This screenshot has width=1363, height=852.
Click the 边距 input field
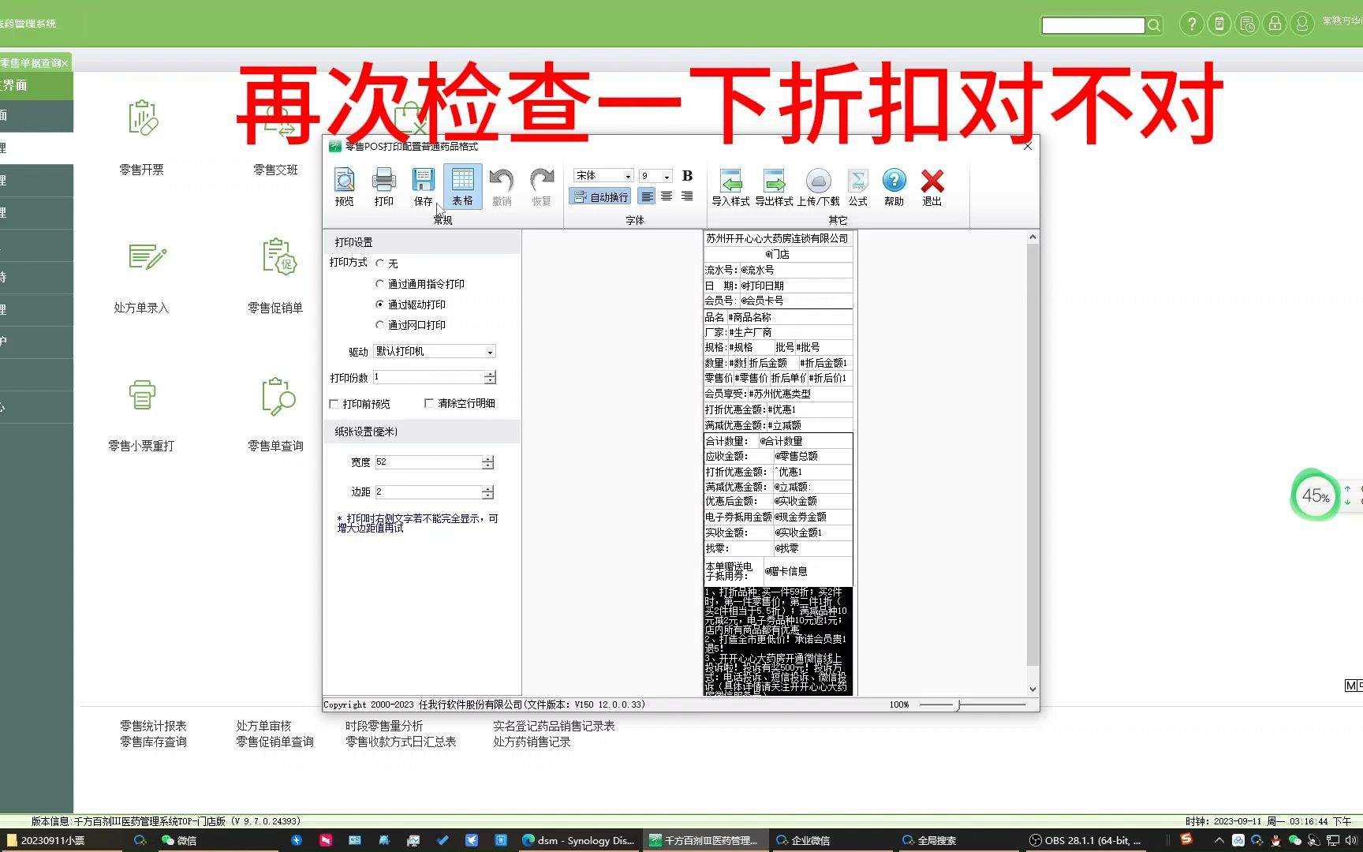click(428, 492)
